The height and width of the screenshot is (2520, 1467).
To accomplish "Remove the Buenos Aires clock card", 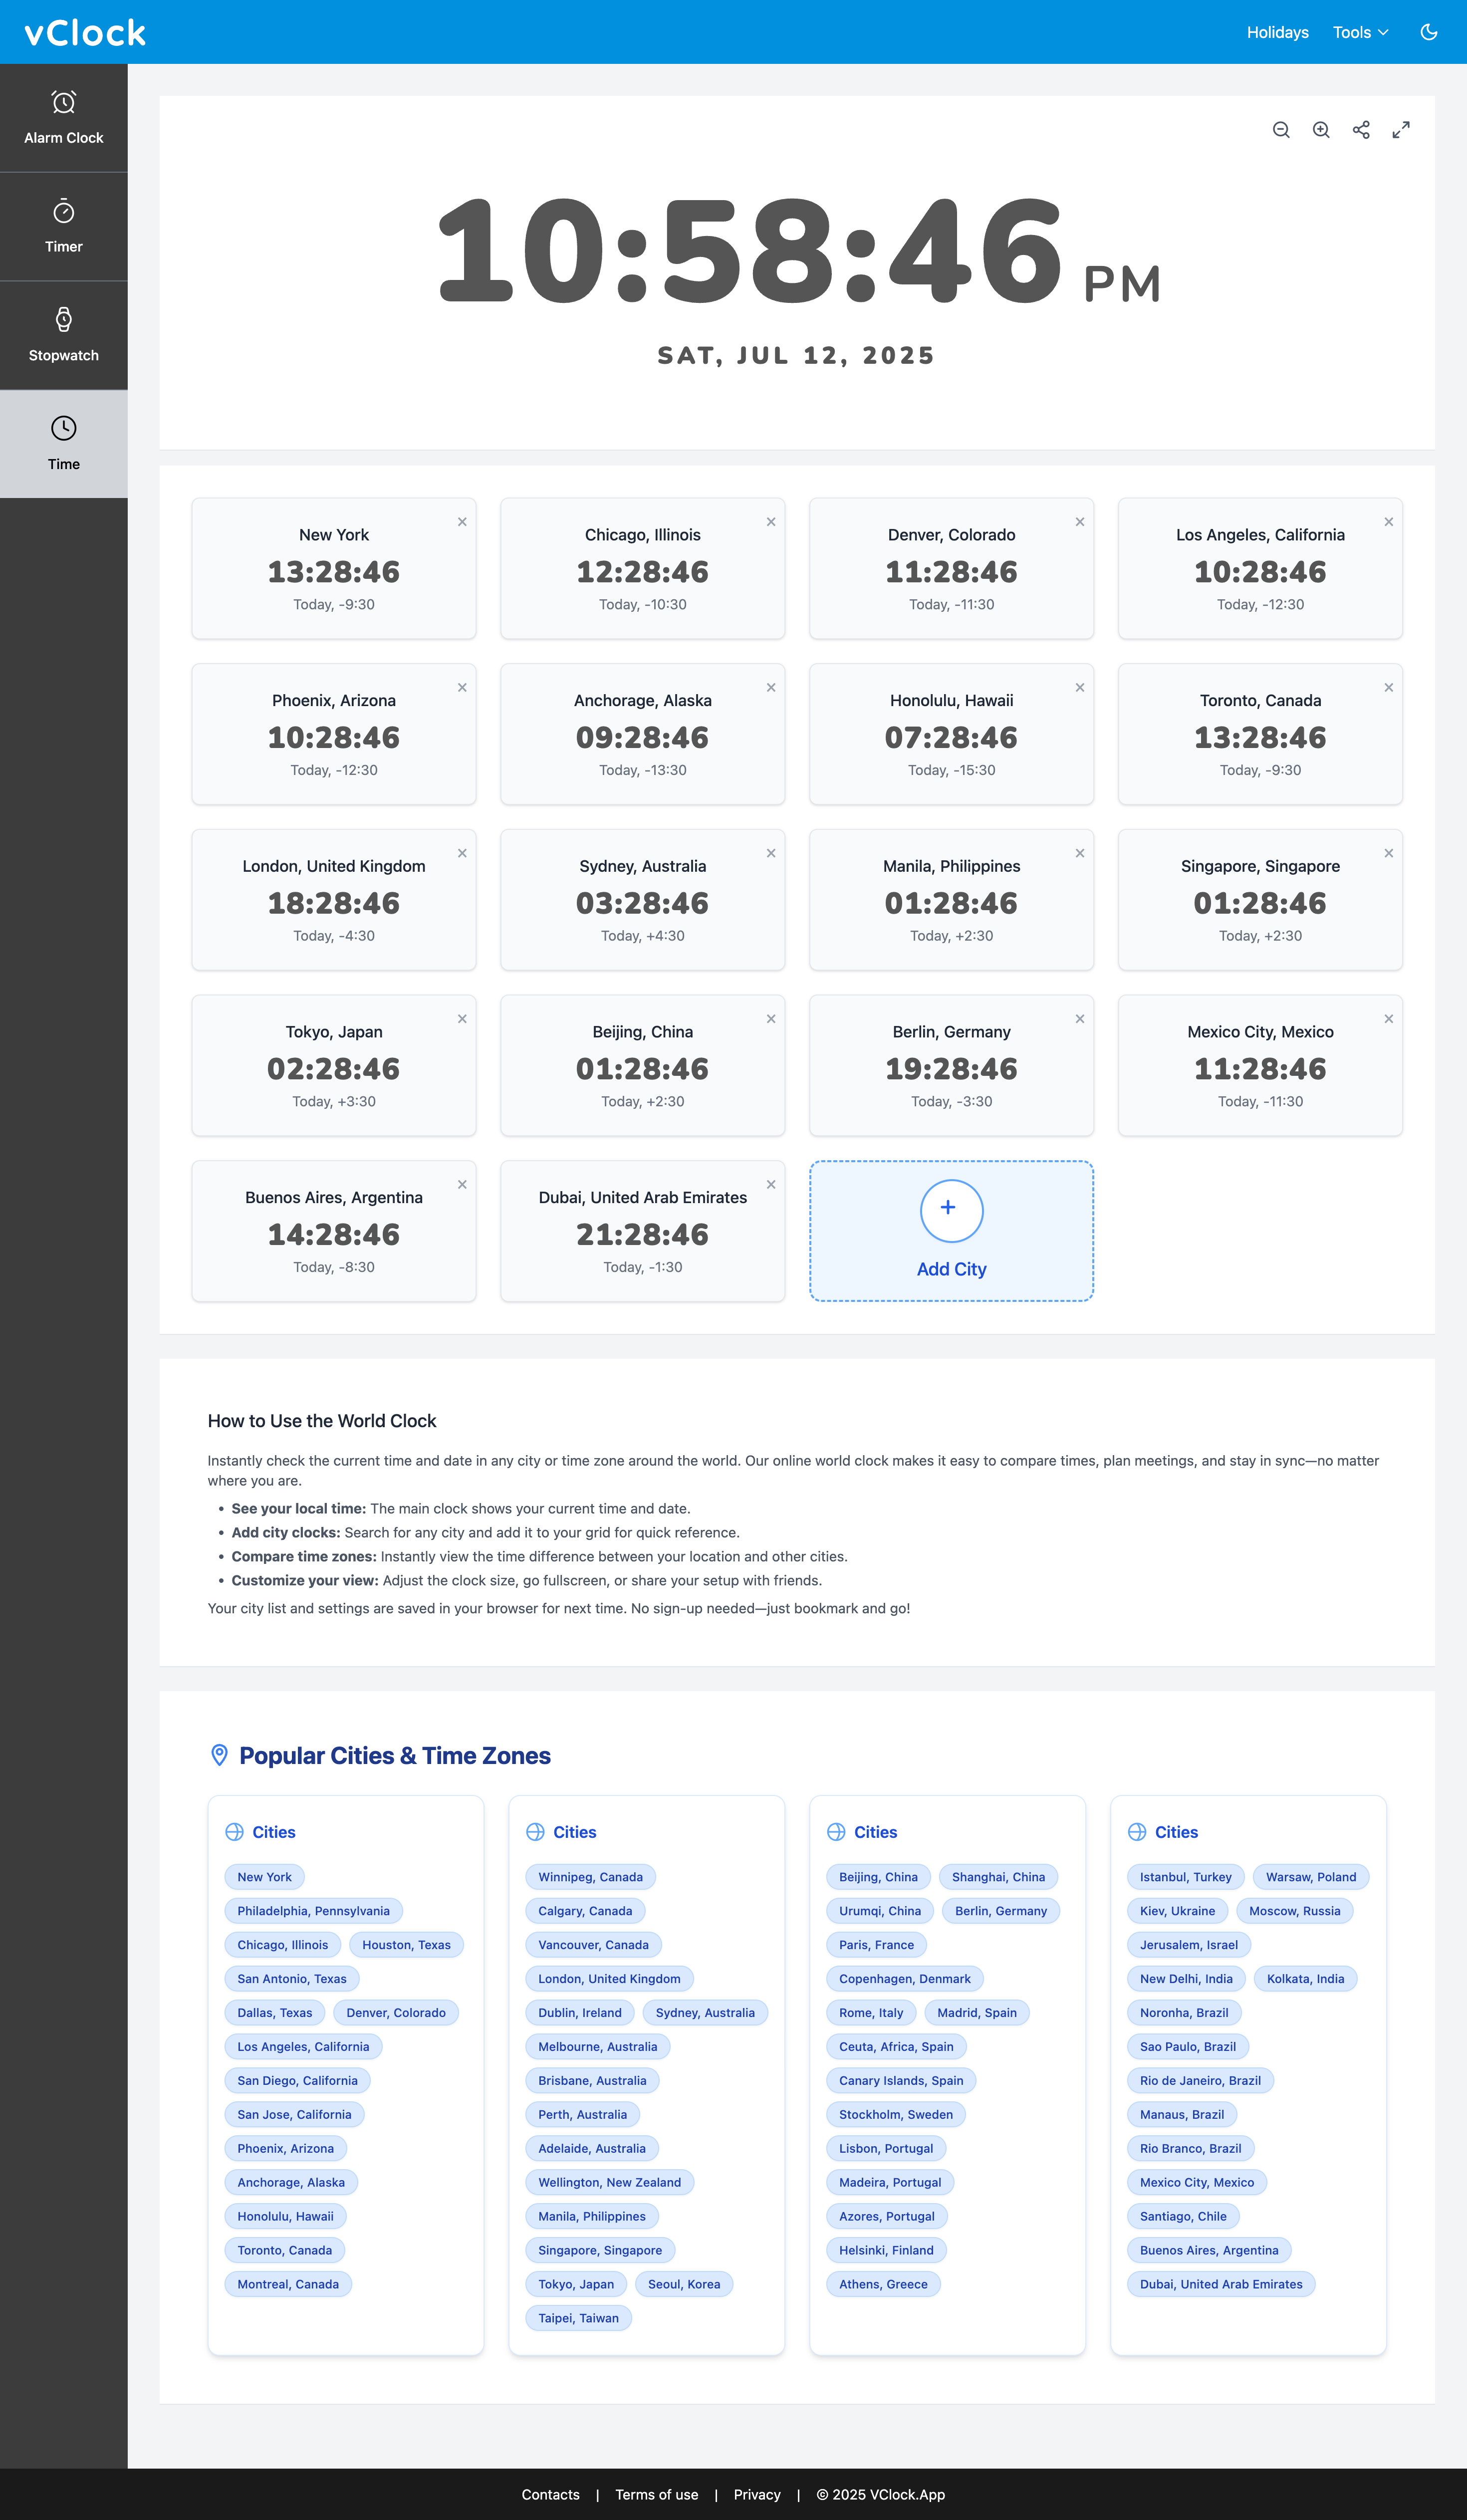I will pyautogui.click(x=462, y=1185).
